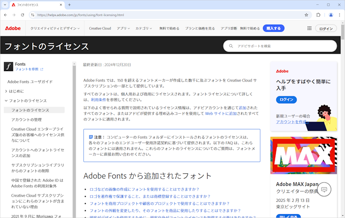Screen dimensions: 345x218
Task: Open フォントを参照 external link
Action: (29, 69)
